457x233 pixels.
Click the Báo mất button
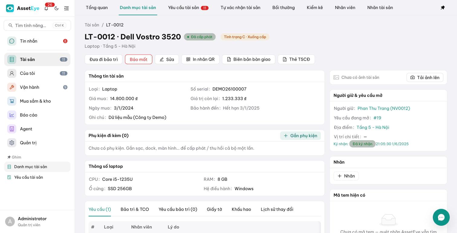[138, 59]
